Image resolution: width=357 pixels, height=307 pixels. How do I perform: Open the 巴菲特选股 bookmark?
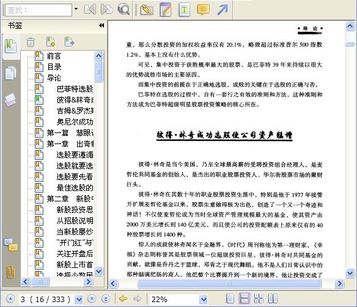[x=75, y=89]
